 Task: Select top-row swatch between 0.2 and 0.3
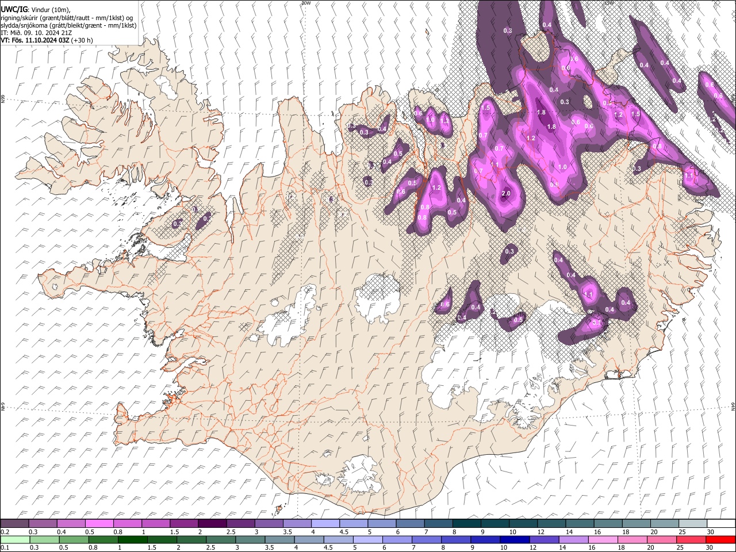pos(15,524)
